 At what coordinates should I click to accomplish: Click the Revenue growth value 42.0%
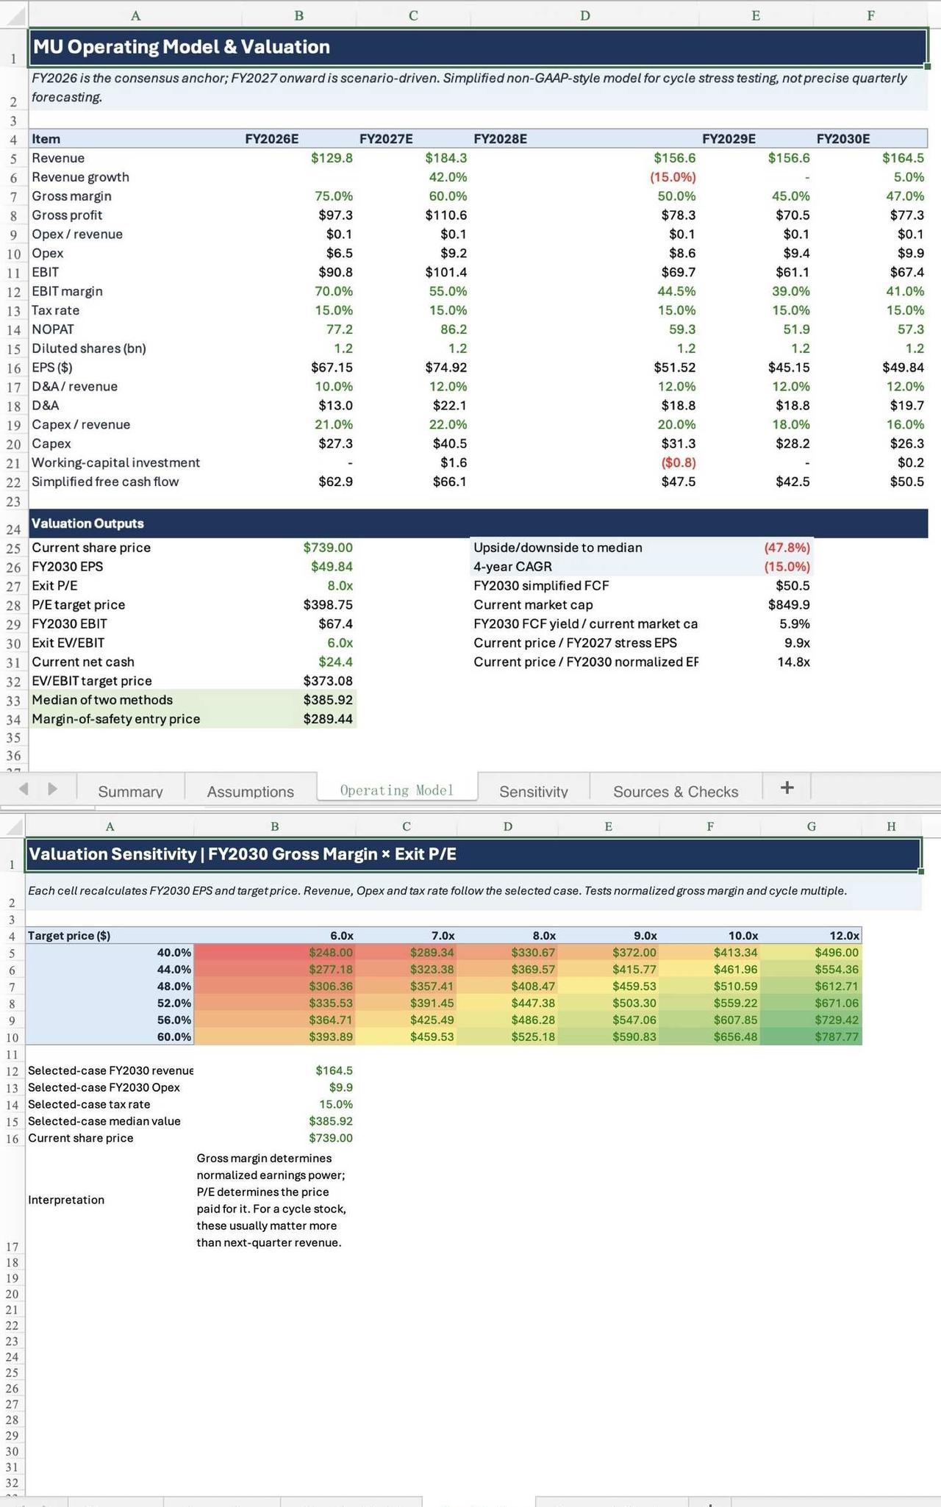[448, 177]
